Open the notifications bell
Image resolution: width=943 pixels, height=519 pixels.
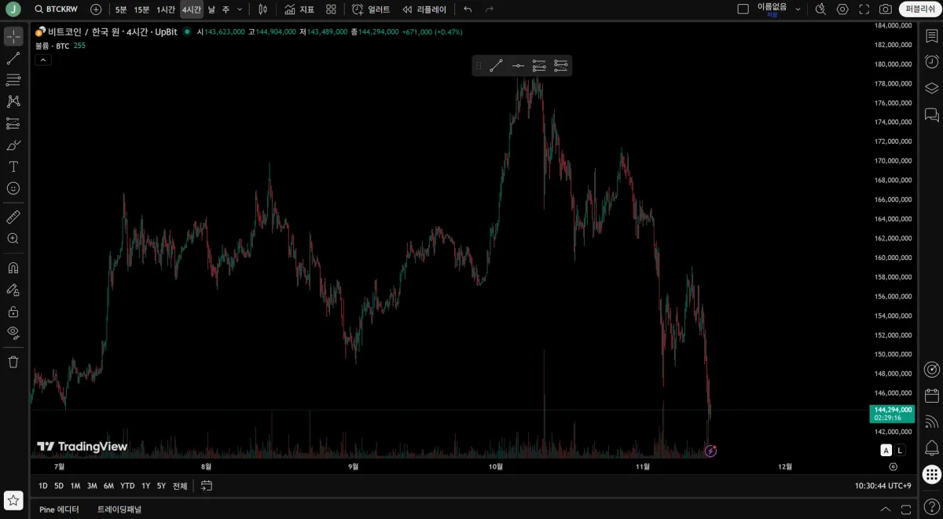[x=931, y=448]
